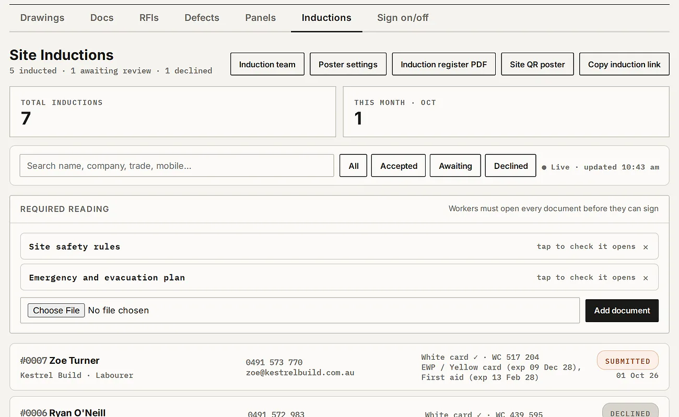679x417 pixels.
Task: Copy the induction link
Action: click(x=624, y=64)
